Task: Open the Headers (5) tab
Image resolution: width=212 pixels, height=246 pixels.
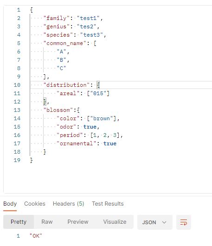Action: [68, 204]
